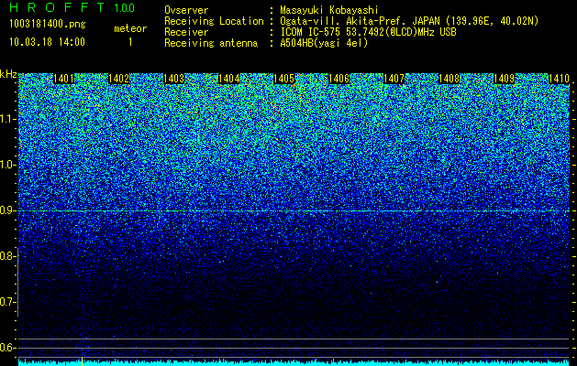Click the 1401 time label

click(63, 79)
